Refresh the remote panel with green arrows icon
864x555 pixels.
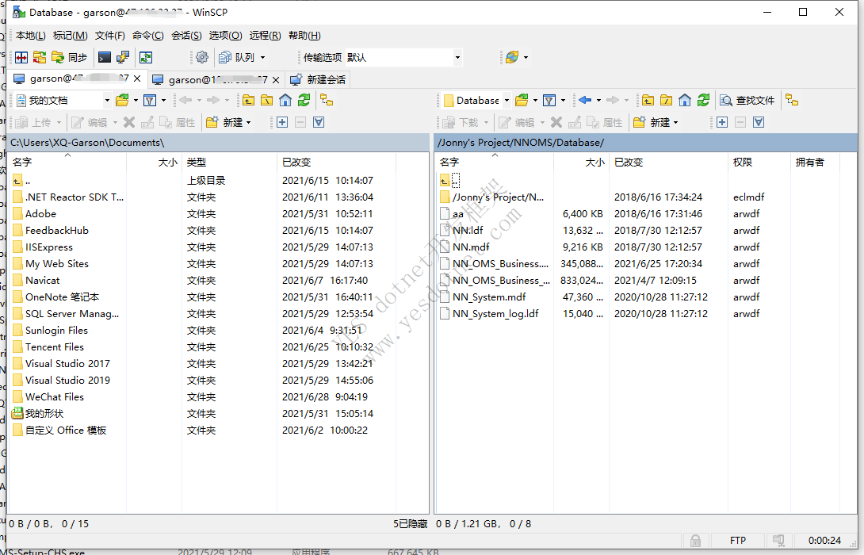tap(704, 101)
